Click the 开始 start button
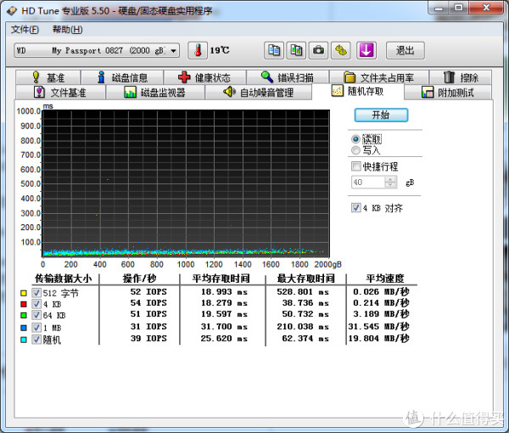 pyautogui.click(x=381, y=115)
